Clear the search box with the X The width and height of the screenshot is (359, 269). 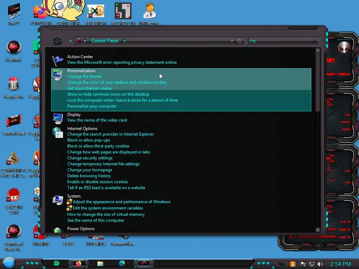pos(315,41)
